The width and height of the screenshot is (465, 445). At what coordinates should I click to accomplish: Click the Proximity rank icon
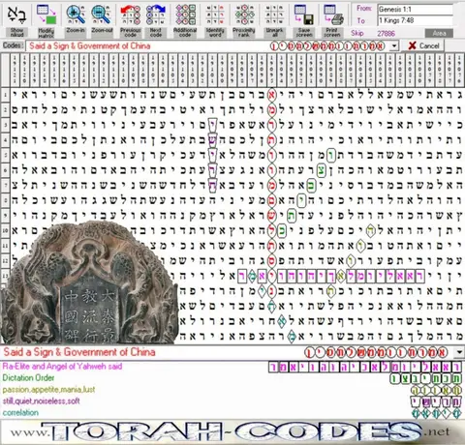click(x=244, y=15)
